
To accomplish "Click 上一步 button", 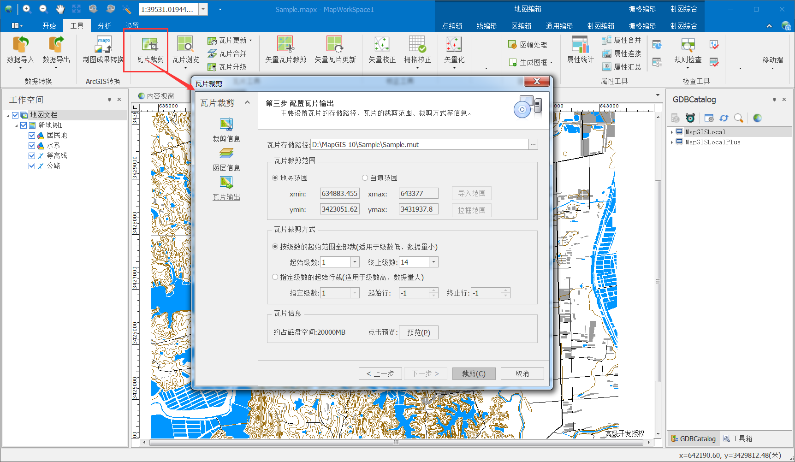I will [380, 373].
